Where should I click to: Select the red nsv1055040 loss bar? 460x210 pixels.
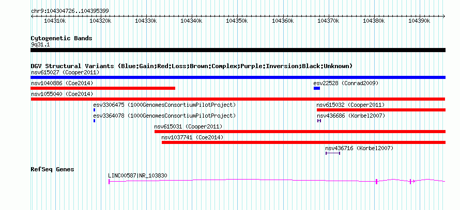coord(238,99)
